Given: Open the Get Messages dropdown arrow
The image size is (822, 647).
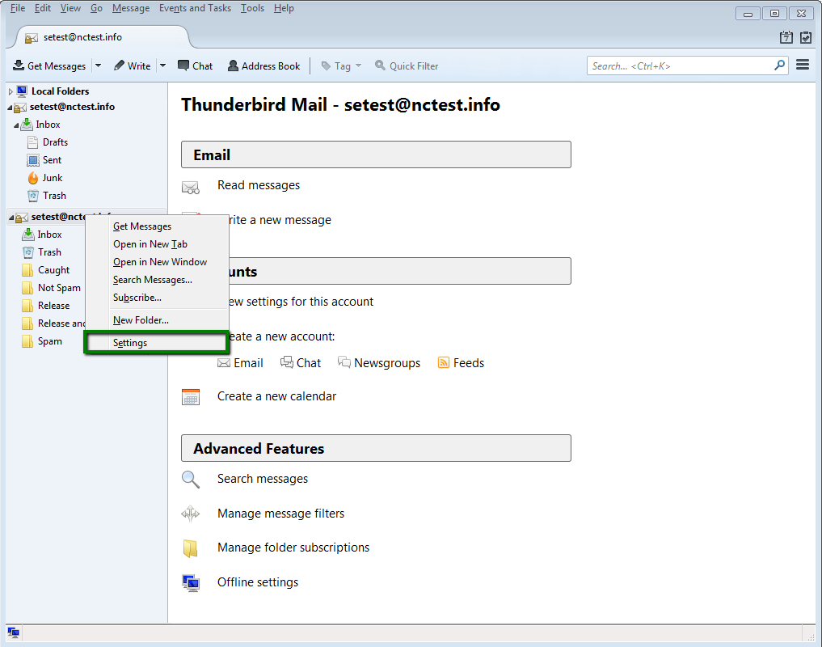Looking at the screenshot, I should pyautogui.click(x=98, y=66).
